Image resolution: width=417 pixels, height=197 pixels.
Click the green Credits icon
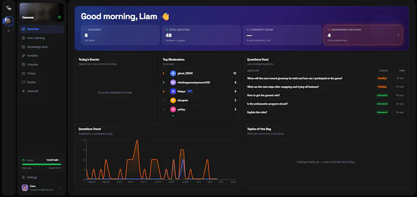coord(23,160)
